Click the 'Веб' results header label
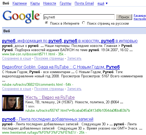This screenshot has height=135, width=146. (x=7, y=31)
